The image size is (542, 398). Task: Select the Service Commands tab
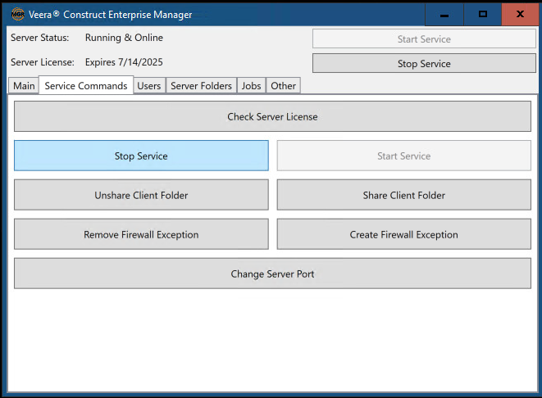click(x=86, y=85)
